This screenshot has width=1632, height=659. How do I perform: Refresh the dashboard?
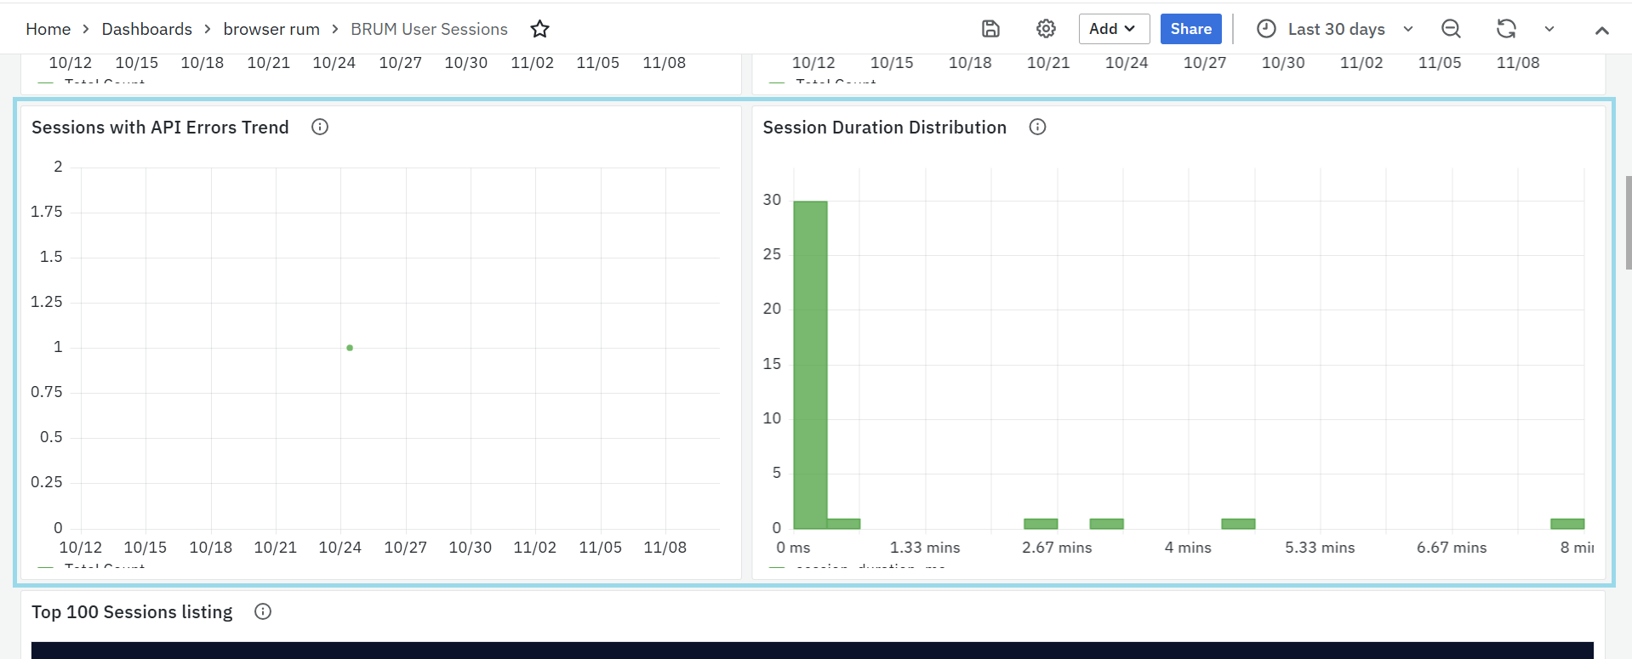point(1506,29)
